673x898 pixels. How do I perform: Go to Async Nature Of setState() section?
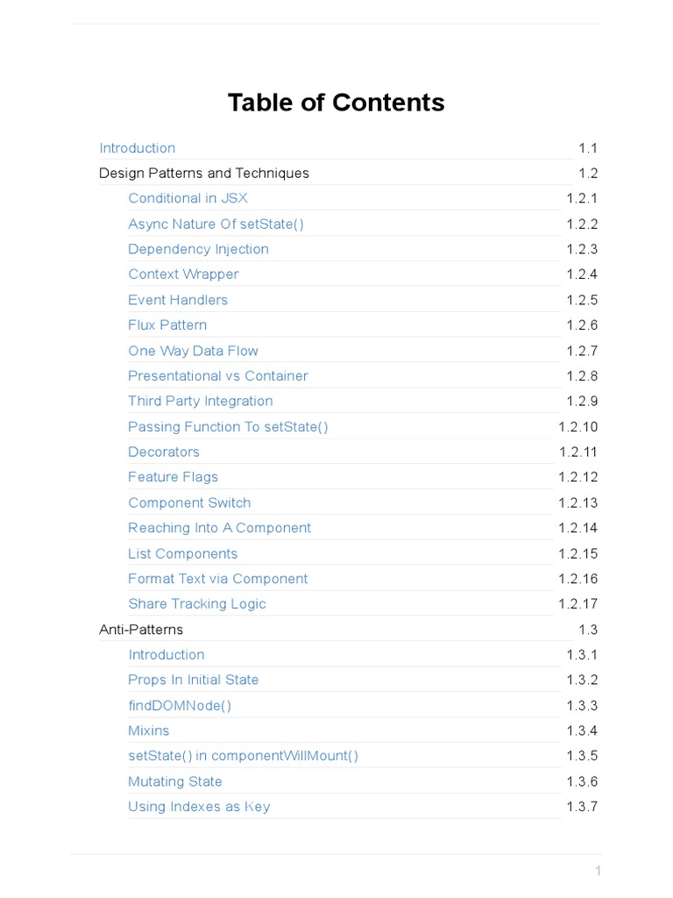click(216, 224)
